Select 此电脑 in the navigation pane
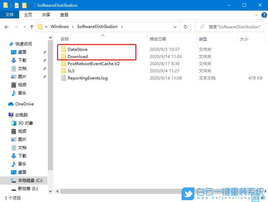The width and height of the screenshot is (268, 202). click(21, 115)
